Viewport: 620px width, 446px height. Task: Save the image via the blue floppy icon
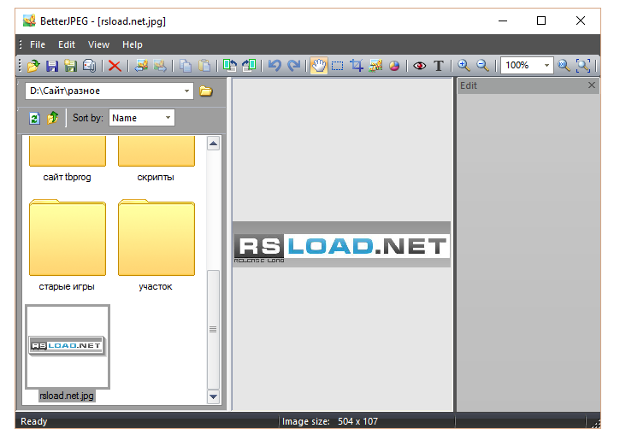[x=52, y=65]
